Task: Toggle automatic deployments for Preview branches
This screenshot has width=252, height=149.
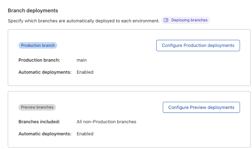Action: click(85, 134)
